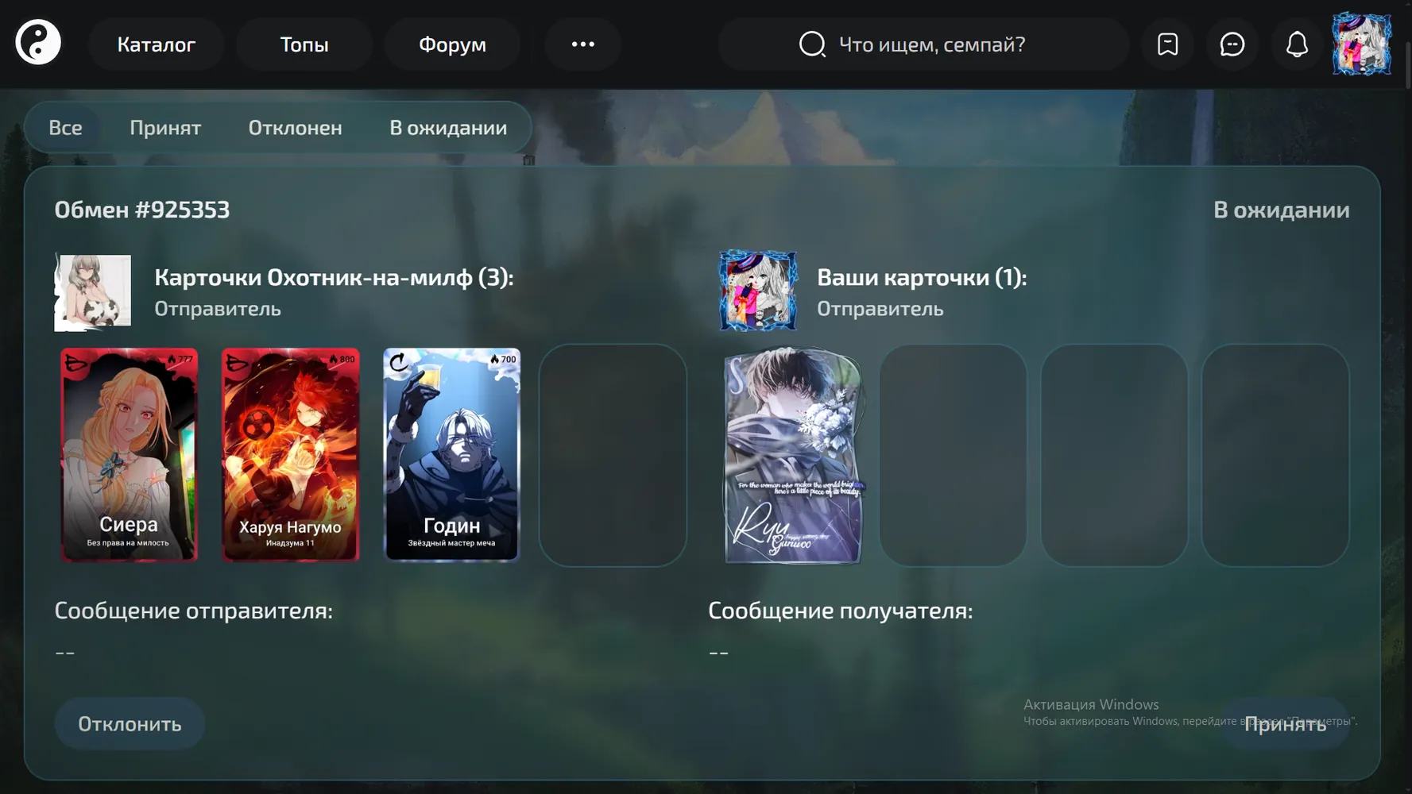Click the 700 flame rating on Годин card
This screenshot has width=1412, height=794.
pos(503,360)
